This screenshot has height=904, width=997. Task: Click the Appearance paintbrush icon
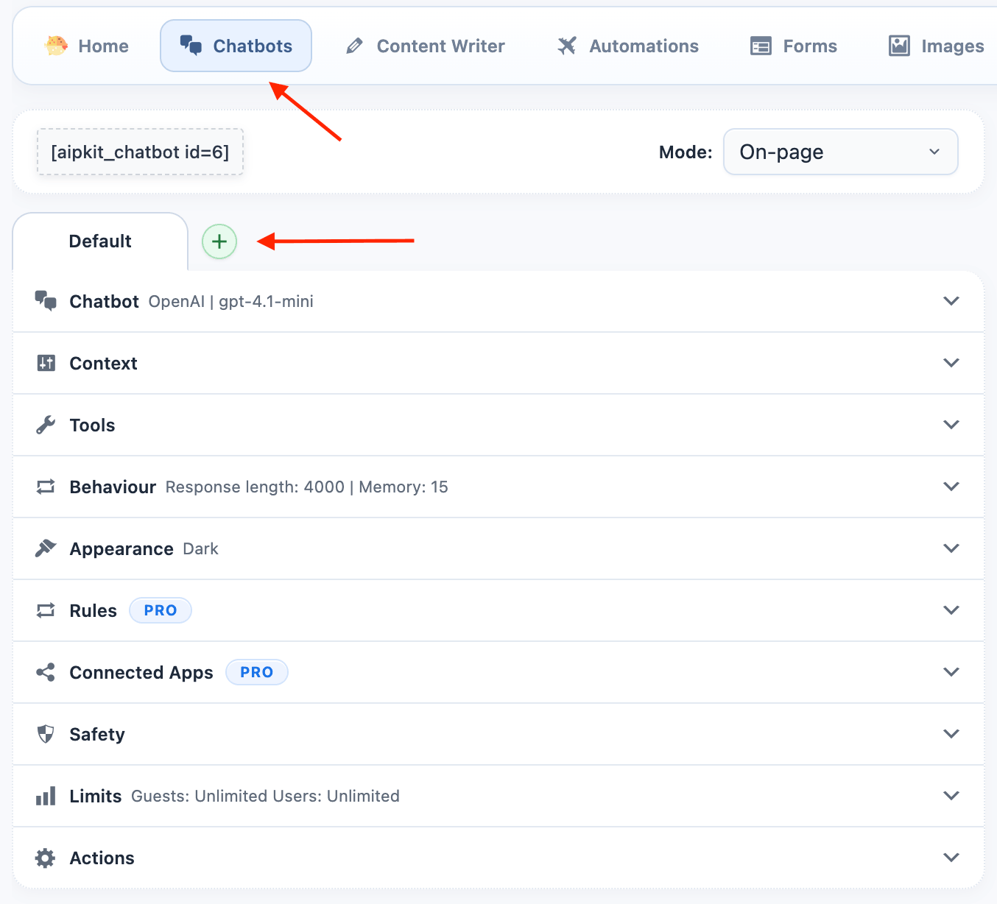(46, 548)
